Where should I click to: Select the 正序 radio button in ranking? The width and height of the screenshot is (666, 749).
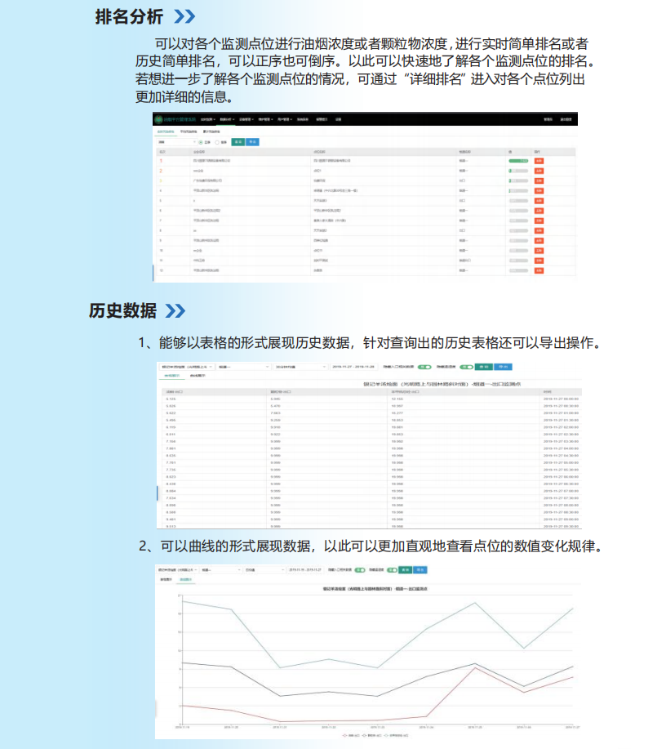click(201, 141)
